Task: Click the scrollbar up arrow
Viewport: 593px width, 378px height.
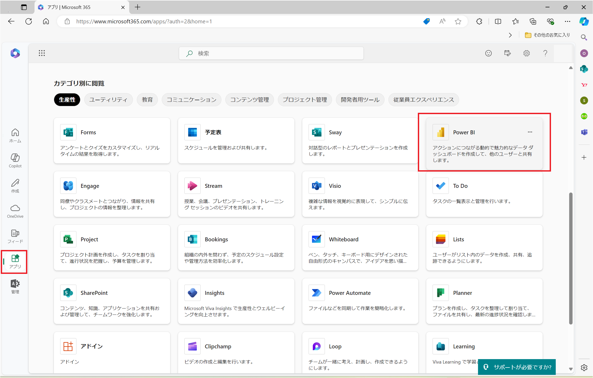Action: pos(571,68)
